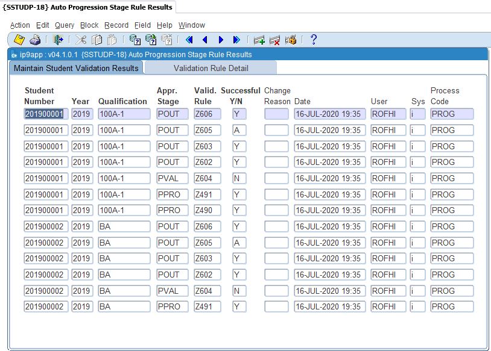Go to the first record block
Screen dimensions: 491x351
point(189,40)
